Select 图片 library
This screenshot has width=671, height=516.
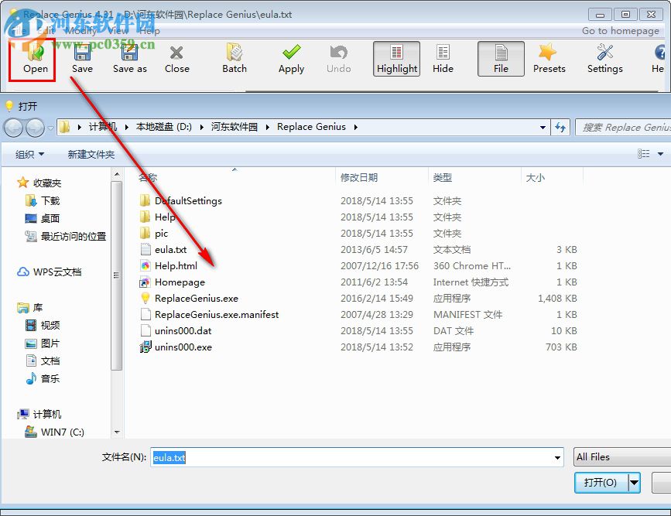(x=50, y=343)
